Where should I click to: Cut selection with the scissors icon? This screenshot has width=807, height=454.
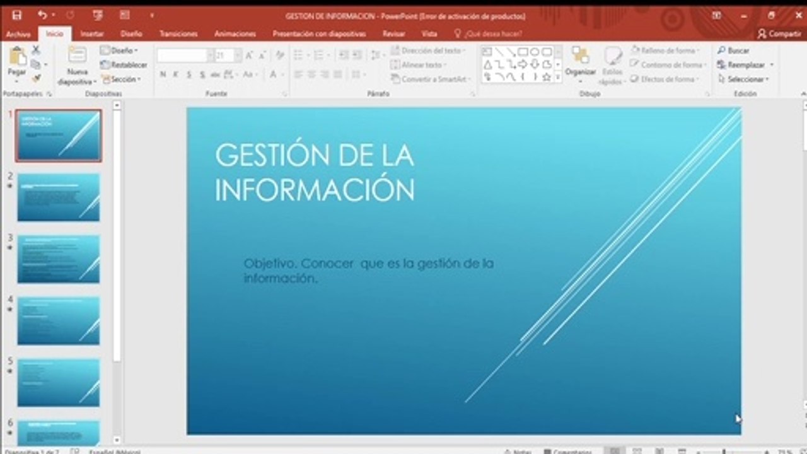[36, 50]
